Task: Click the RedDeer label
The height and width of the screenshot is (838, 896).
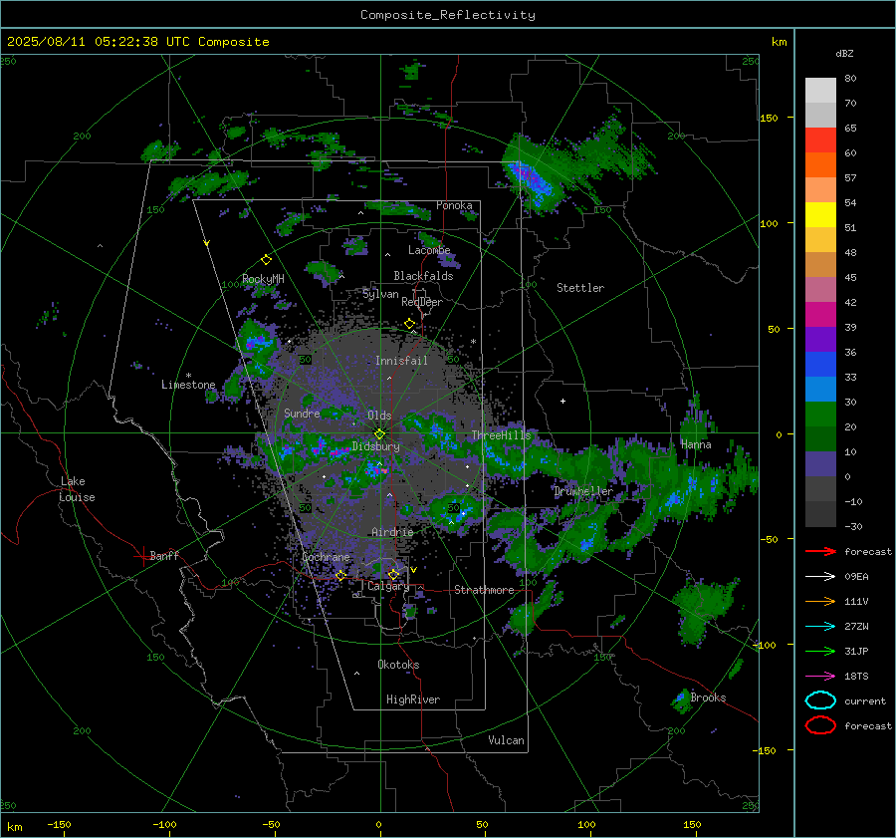Action: 422,302
